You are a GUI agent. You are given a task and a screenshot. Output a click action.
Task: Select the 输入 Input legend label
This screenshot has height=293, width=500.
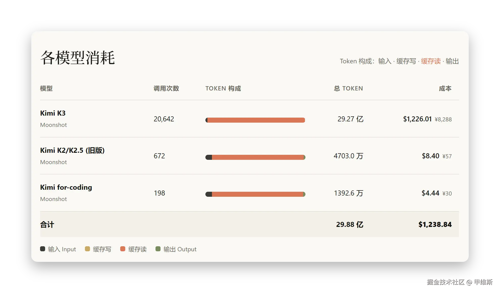(62, 249)
